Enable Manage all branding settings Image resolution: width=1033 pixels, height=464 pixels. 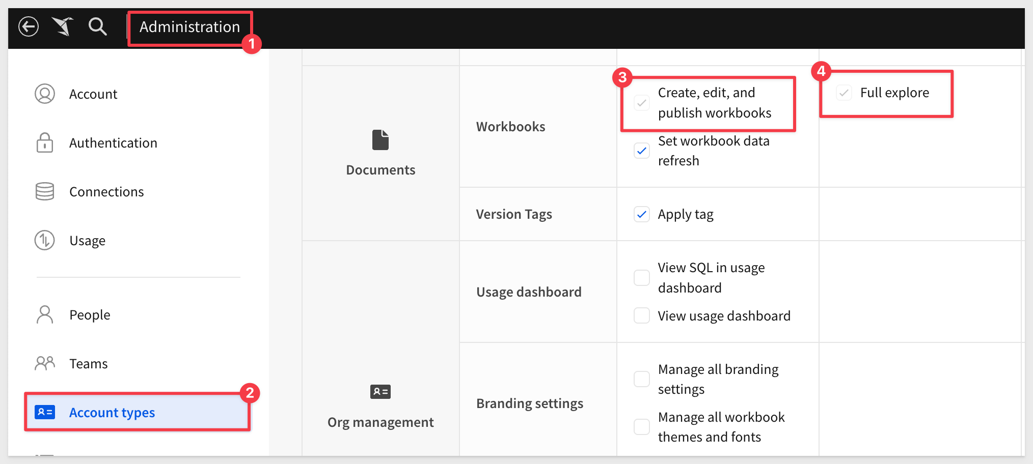click(x=641, y=379)
